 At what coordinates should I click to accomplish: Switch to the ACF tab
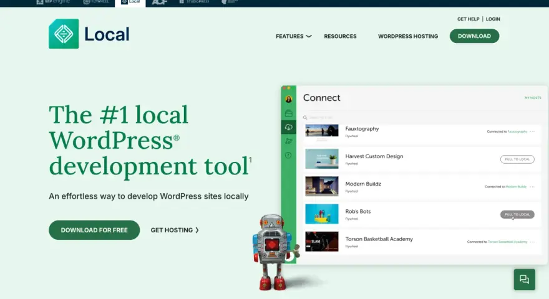tap(159, 2)
